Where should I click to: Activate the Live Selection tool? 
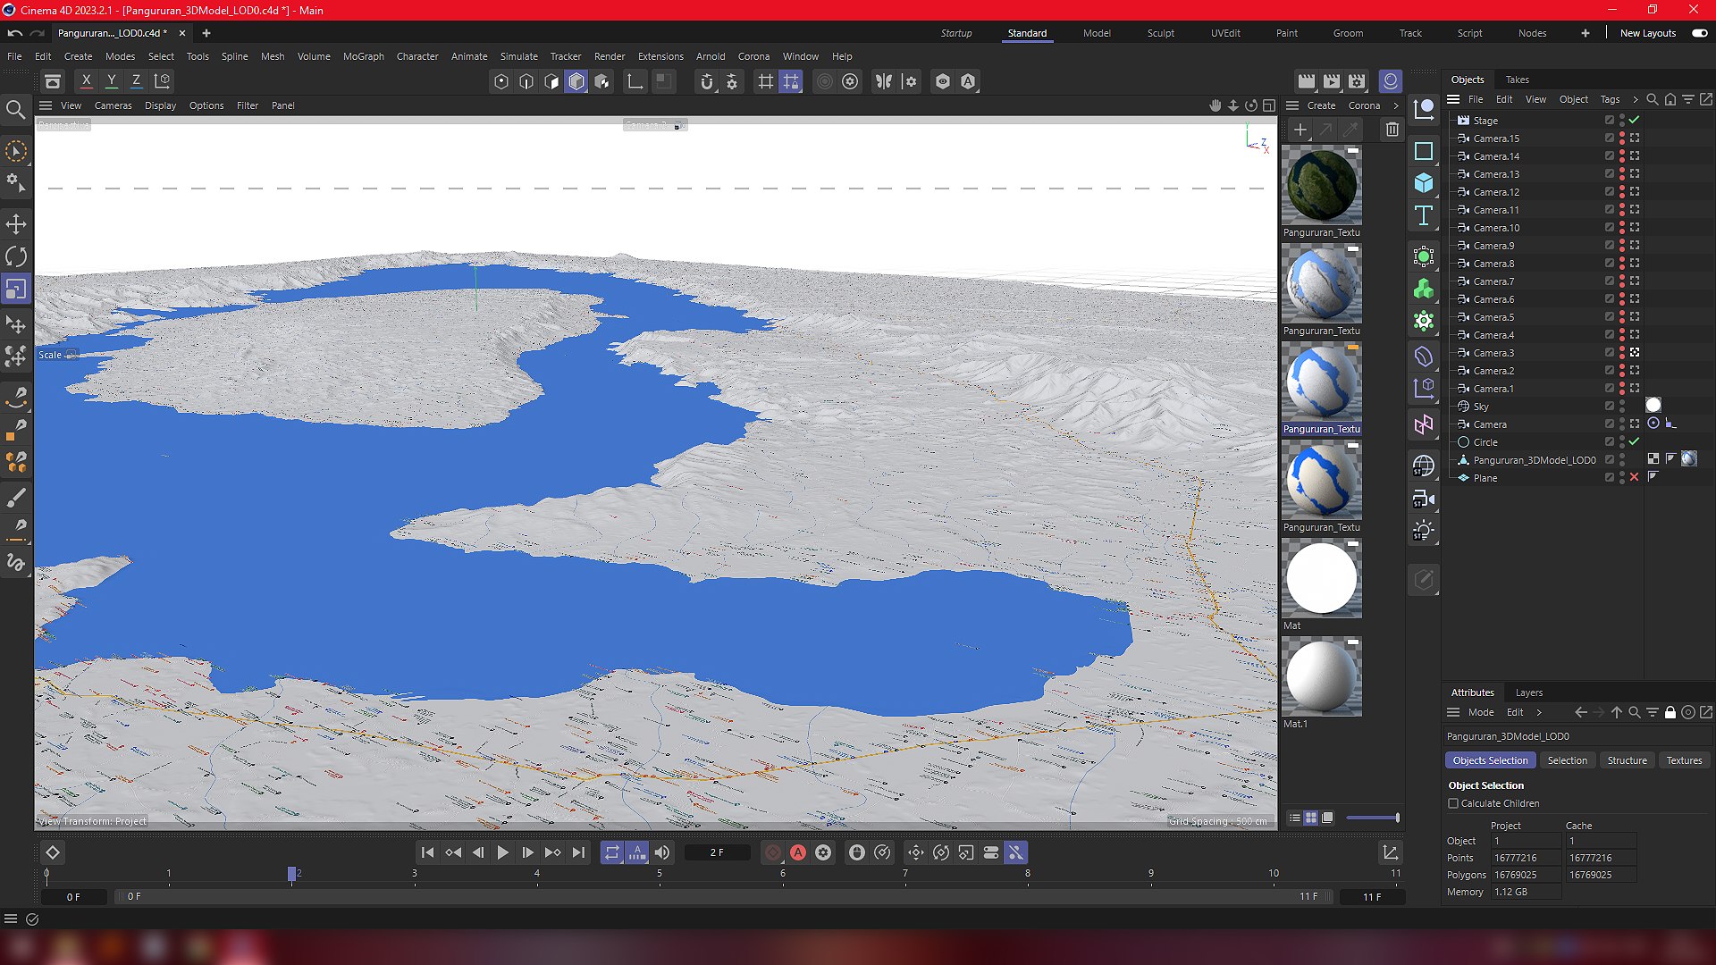16,152
